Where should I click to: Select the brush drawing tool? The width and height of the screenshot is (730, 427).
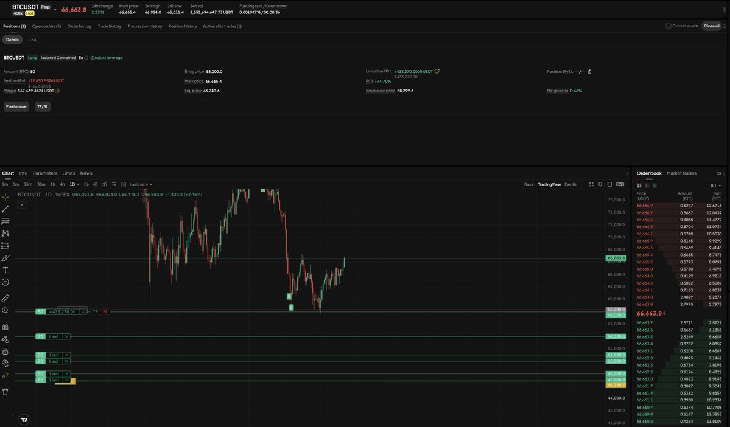click(5, 258)
